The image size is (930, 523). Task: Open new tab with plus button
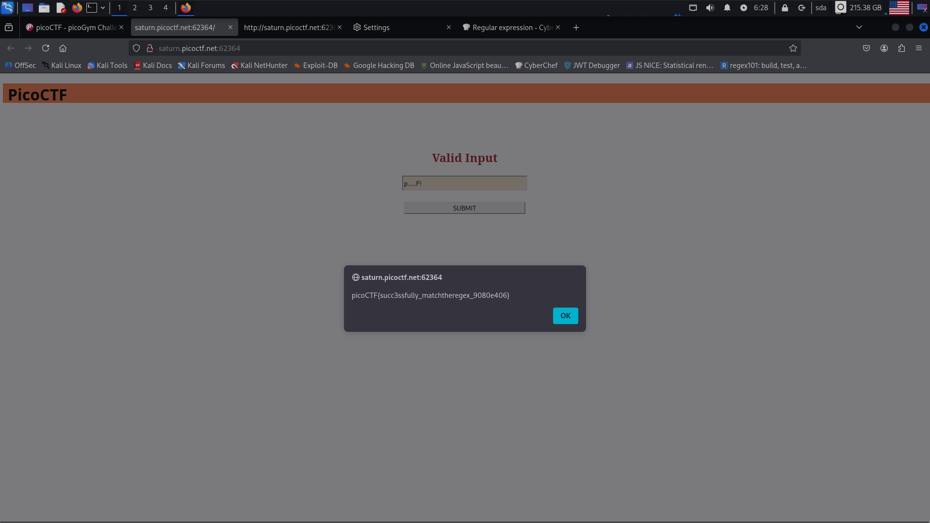(x=576, y=28)
